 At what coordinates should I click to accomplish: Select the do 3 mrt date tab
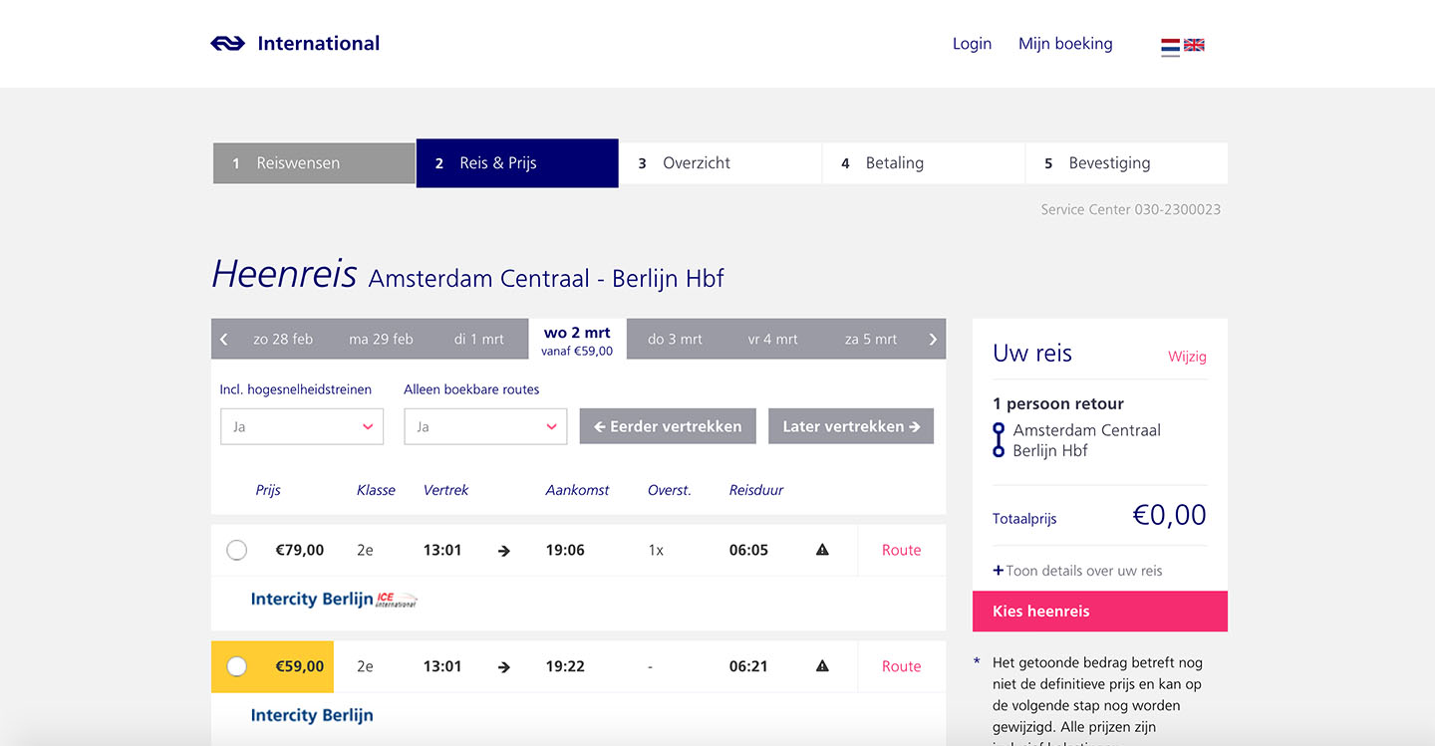[x=675, y=340]
